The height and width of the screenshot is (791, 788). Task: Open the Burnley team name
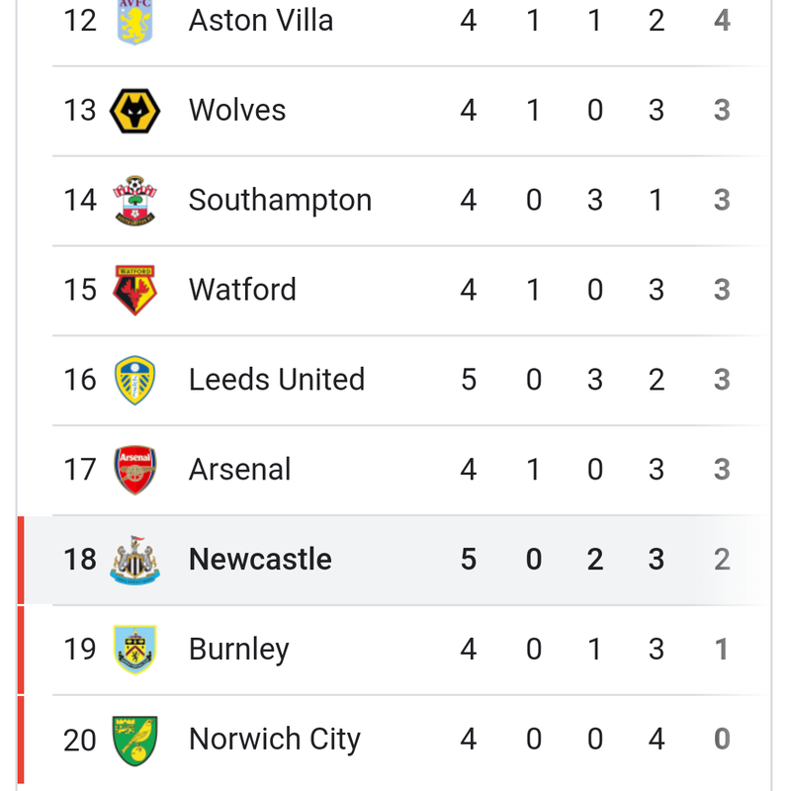[239, 650]
